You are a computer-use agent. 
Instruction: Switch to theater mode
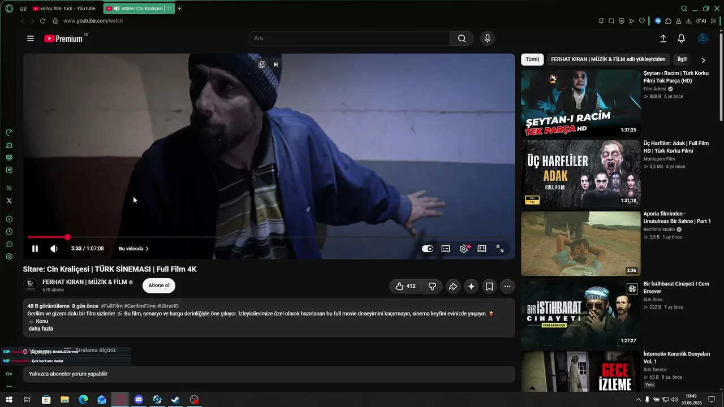482,249
